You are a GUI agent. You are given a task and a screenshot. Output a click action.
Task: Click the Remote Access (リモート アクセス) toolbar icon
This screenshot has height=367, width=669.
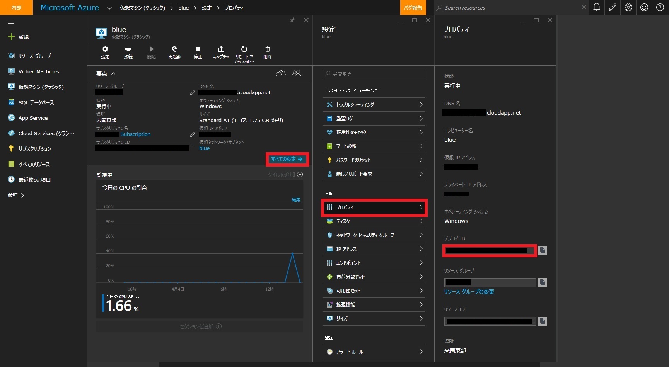tap(244, 53)
